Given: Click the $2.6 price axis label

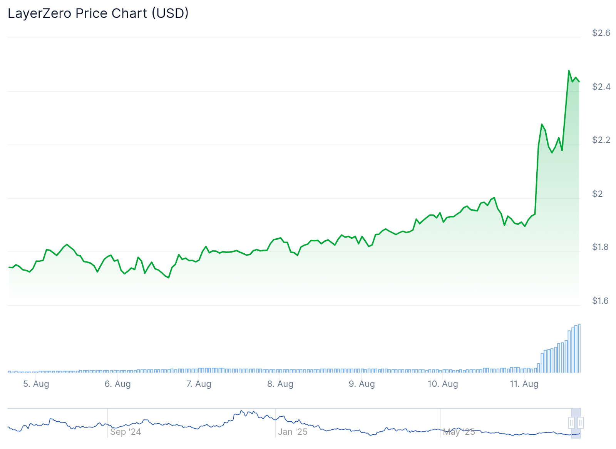Looking at the screenshot, I should pyautogui.click(x=601, y=33).
